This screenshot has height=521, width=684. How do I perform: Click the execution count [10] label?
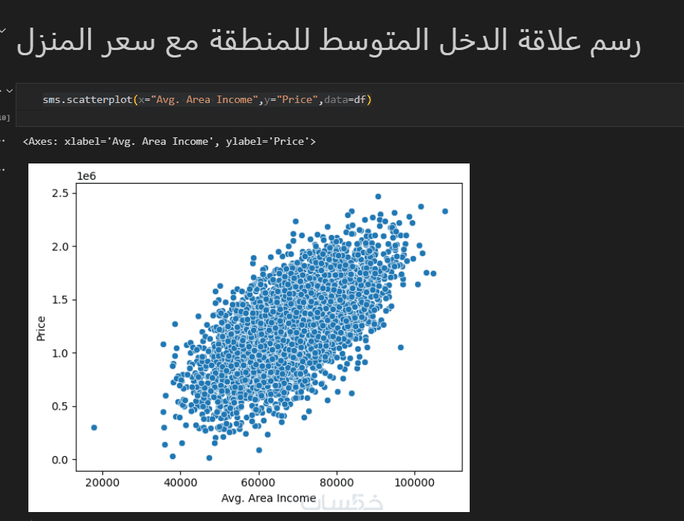4,118
